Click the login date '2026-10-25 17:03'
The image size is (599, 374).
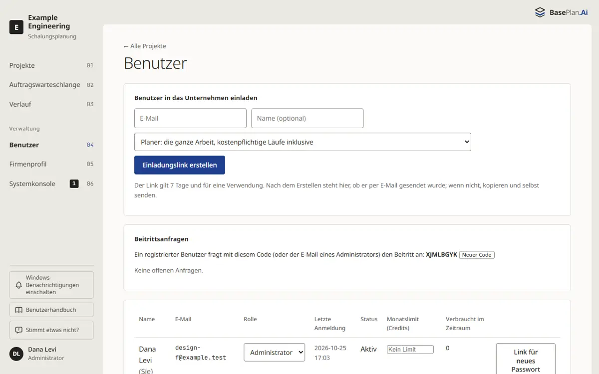330,353
